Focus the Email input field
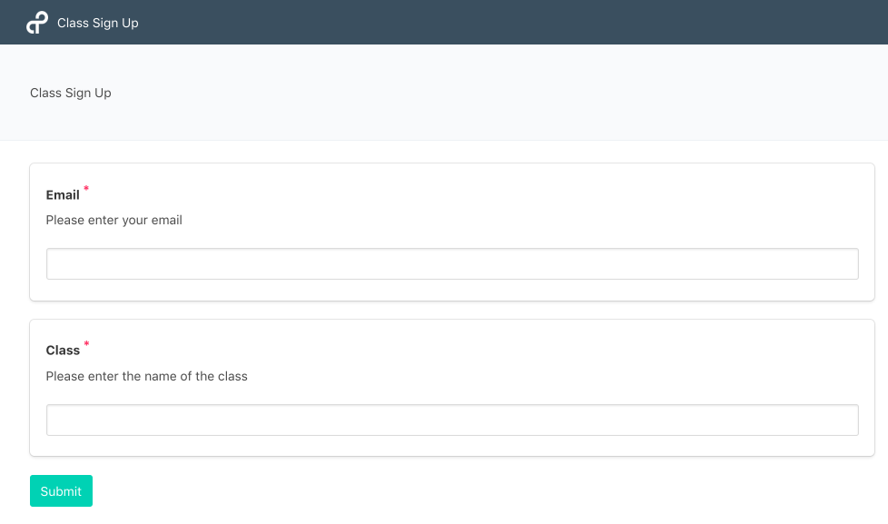 [x=452, y=263]
